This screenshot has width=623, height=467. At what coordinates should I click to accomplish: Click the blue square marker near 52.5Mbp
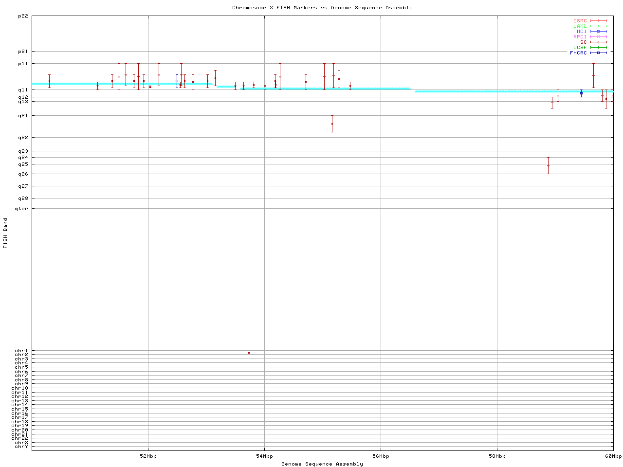point(177,81)
